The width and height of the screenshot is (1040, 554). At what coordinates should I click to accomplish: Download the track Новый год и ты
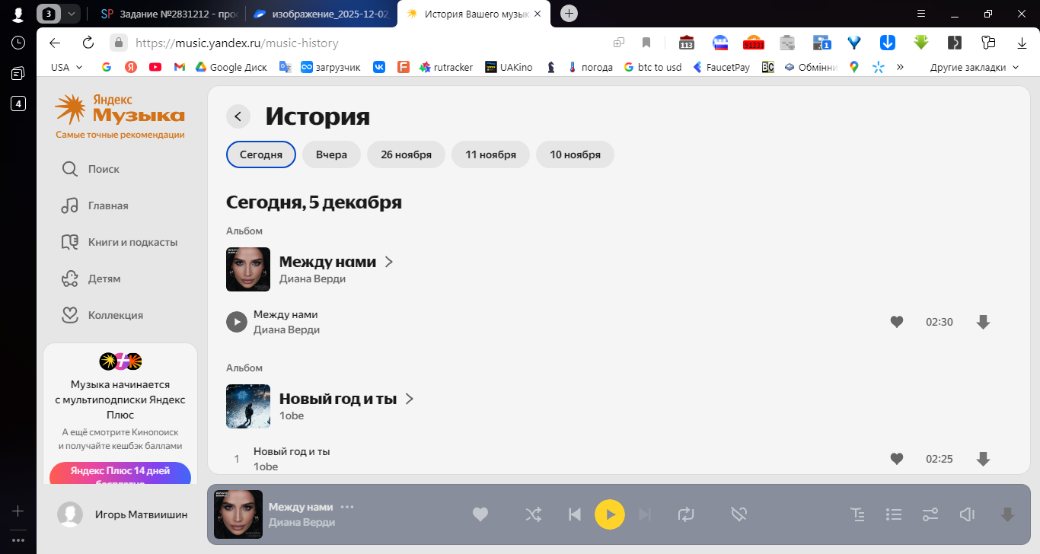click(x=983, y=459)
